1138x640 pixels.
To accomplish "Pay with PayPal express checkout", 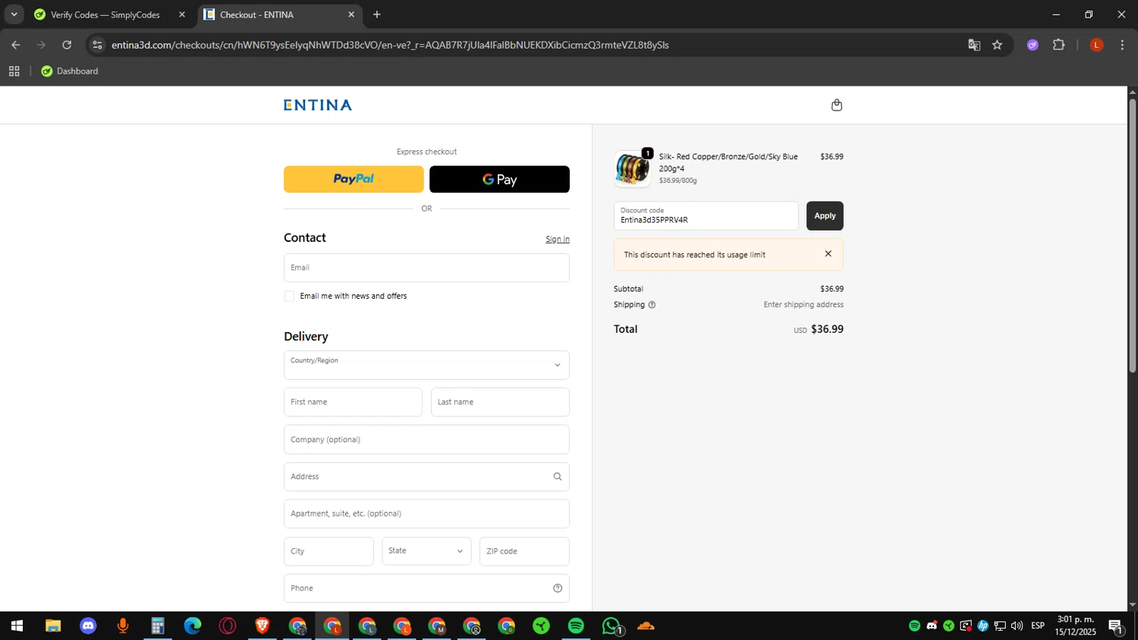I will (354, 179).
